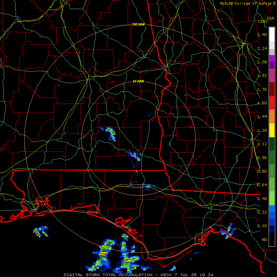Select the 1.60 legend value
277x277 pixels.
point(262,103)
